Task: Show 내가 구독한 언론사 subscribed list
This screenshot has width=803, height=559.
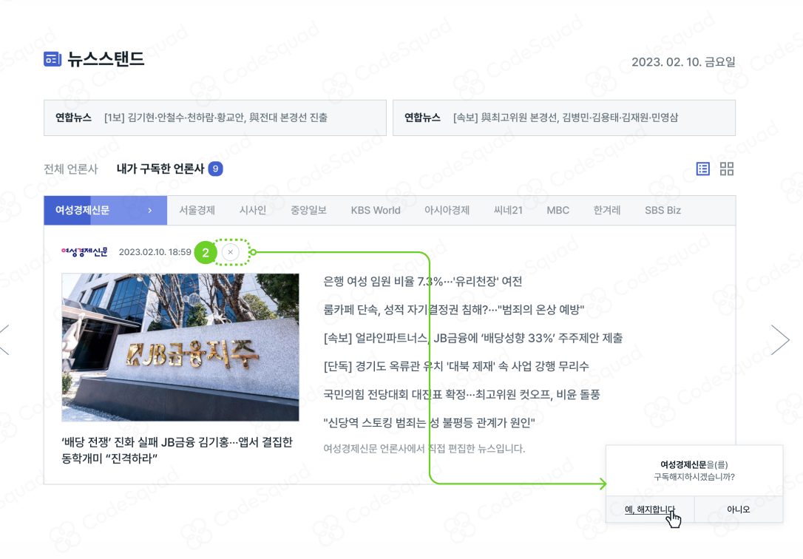Action: point(160,169)
